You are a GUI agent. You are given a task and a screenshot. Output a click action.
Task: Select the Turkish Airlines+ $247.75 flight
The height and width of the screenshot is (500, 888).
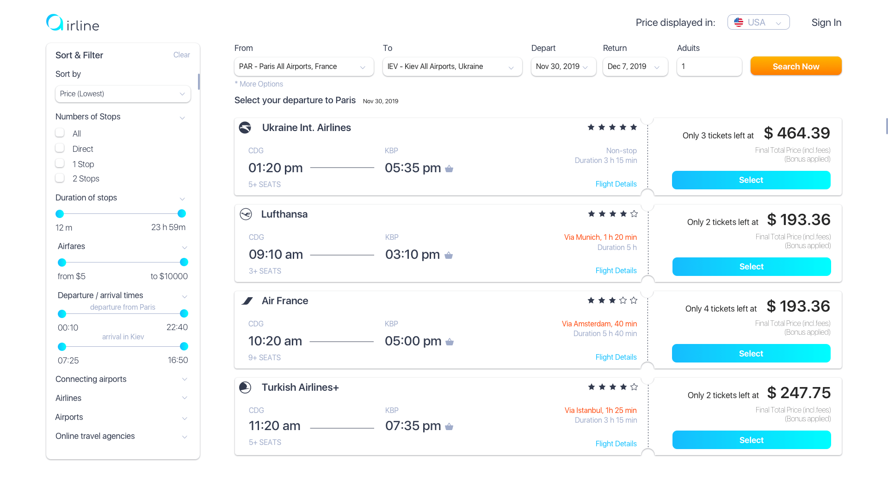tap(752, 440)
